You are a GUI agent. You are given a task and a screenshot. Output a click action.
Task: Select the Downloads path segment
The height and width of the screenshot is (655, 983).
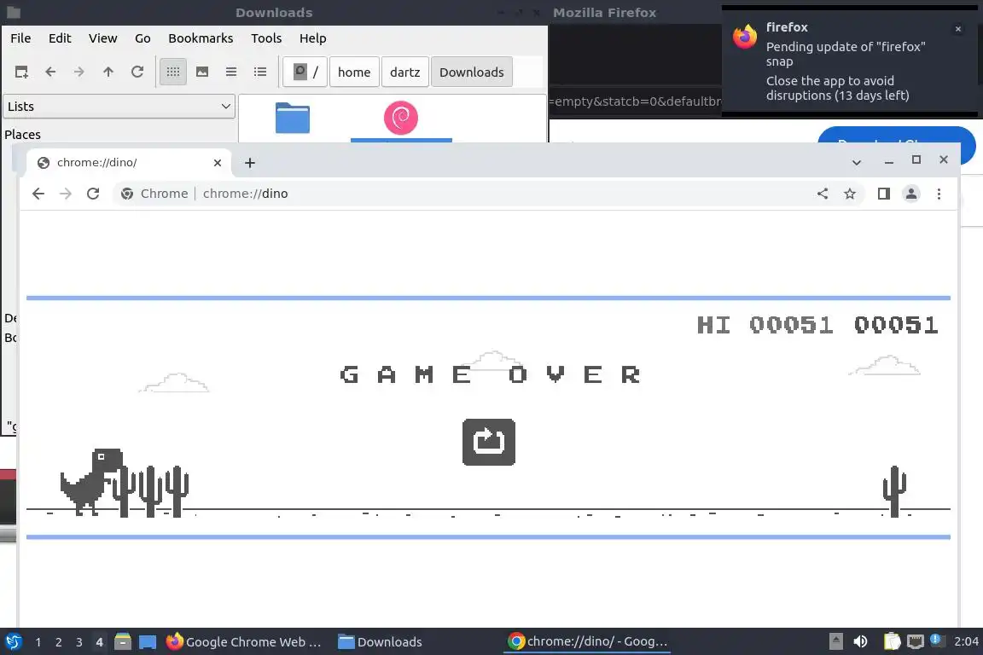tap(471, 72)
